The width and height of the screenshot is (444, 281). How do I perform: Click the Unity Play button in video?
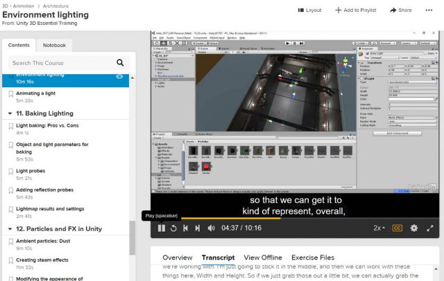(287, 43)
